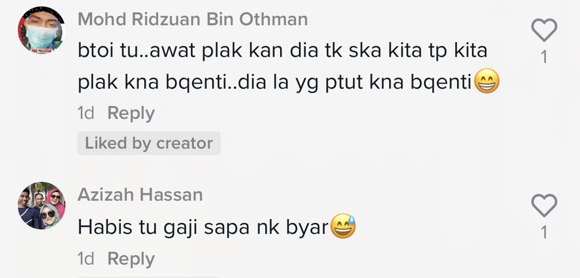Screen dimensions: 580x278
Task: Go to Azizah Hassan's username link
Action: tap(140, 195)
